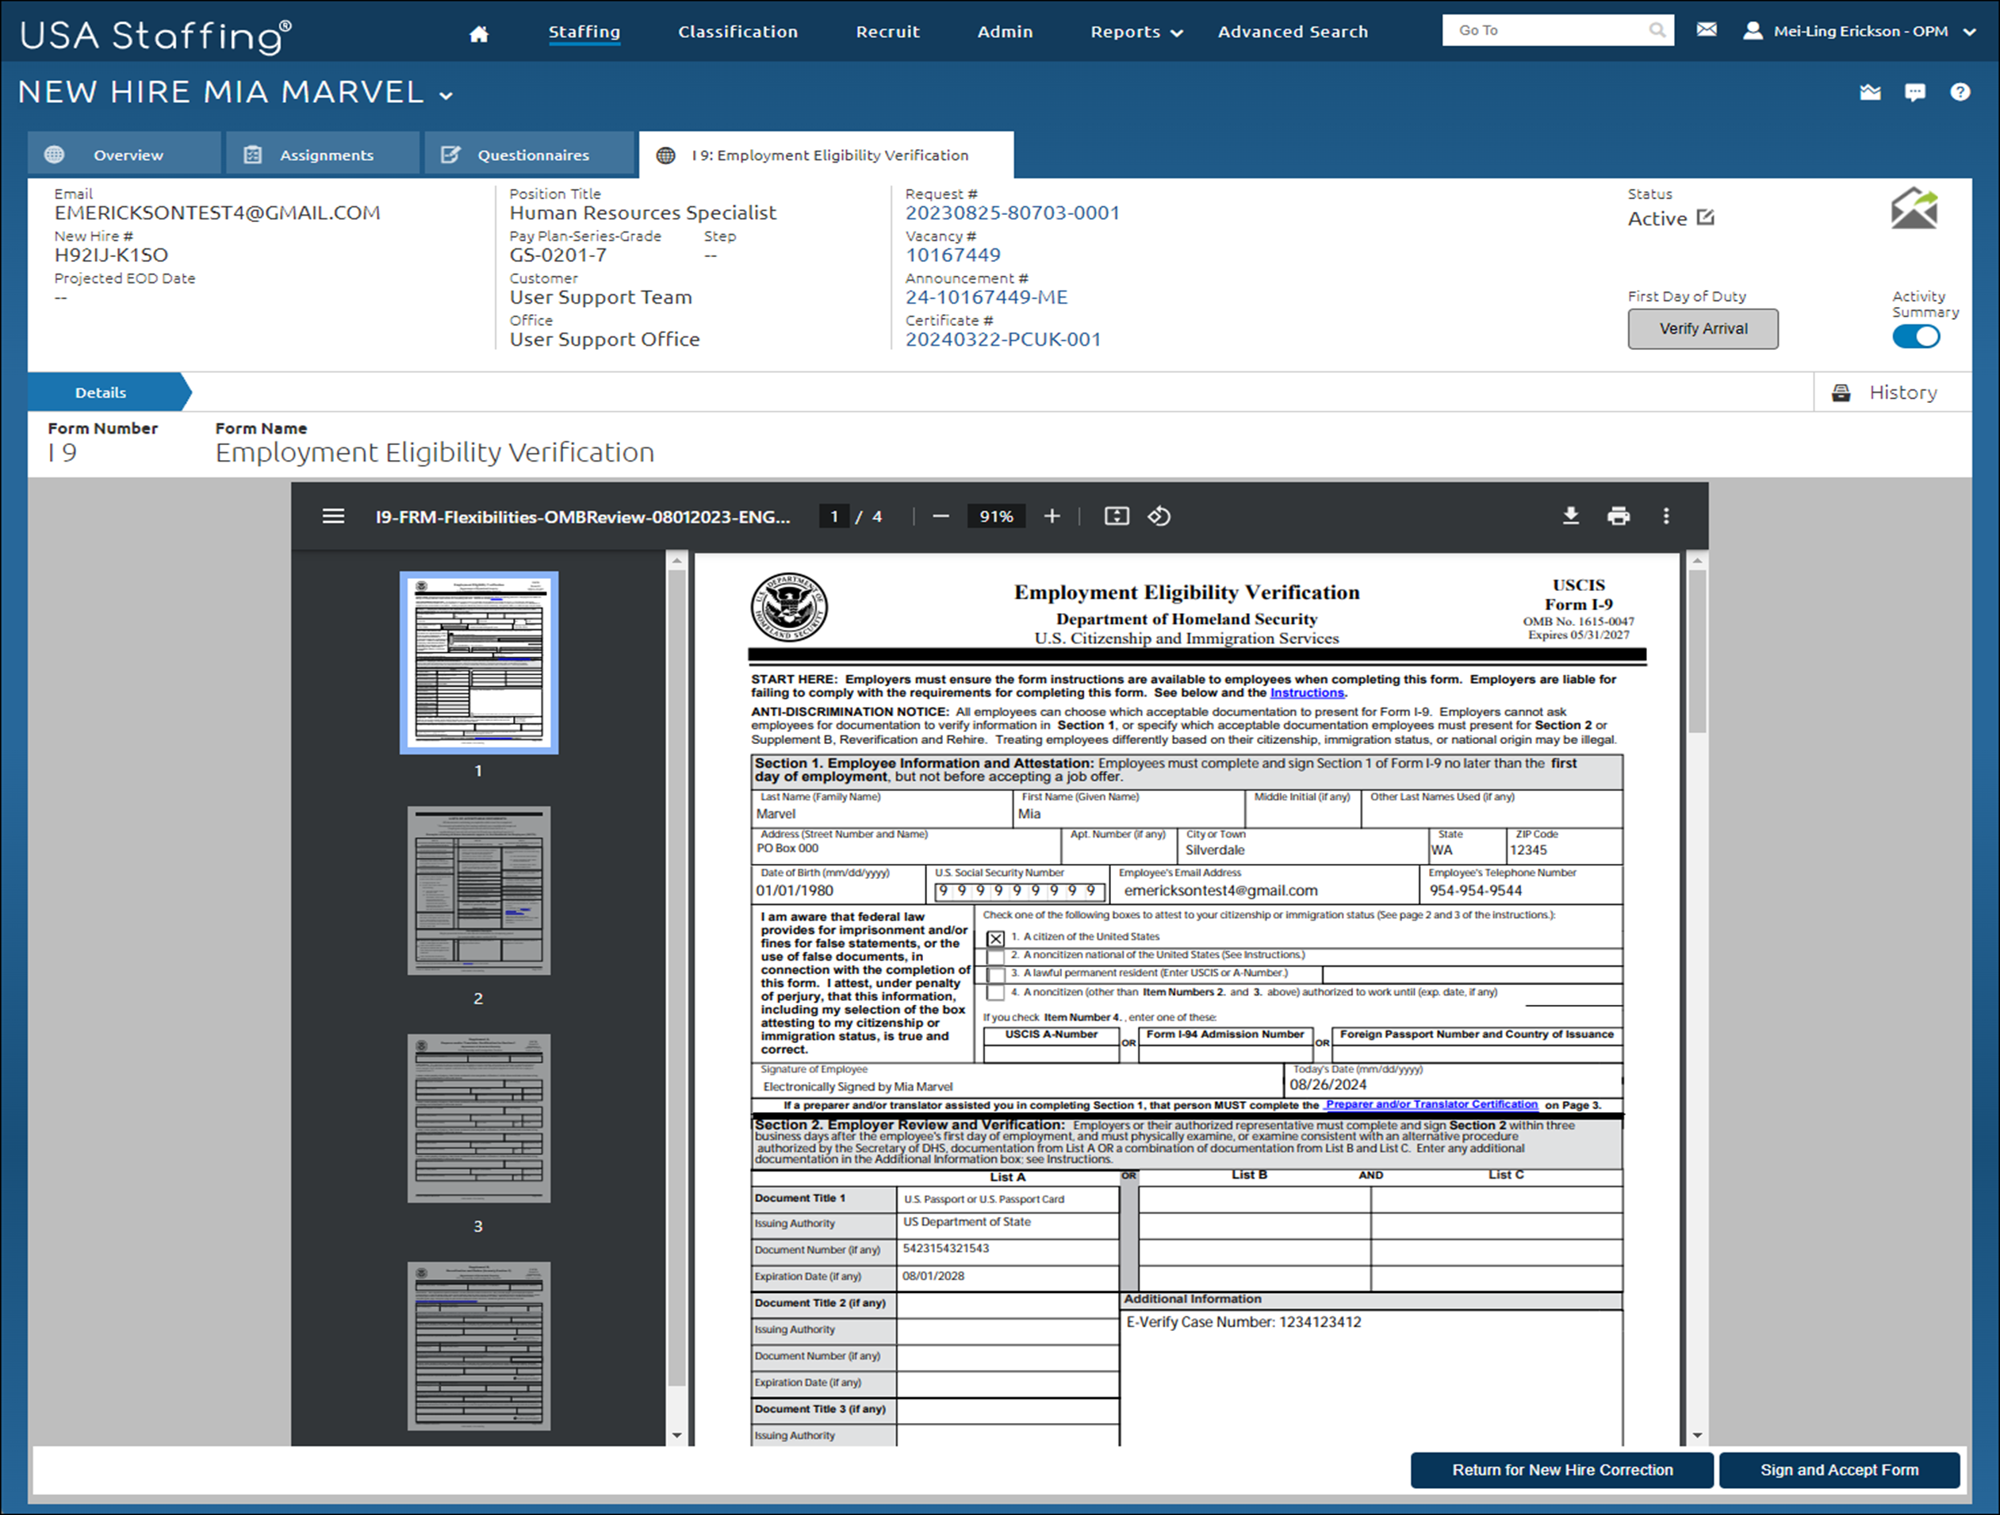Image resolution: width=2000 pixels, height=1515 pixels.
Task: Click the send email envelope icon
Action: coord(1914,209)
